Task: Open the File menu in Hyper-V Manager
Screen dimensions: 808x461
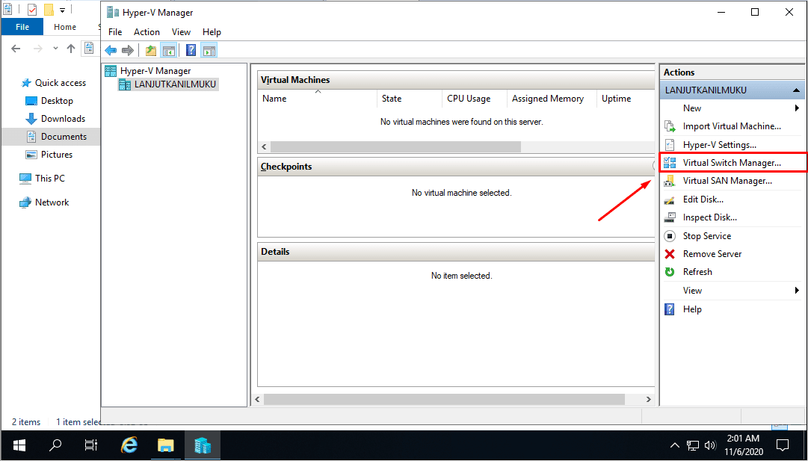Action: point(115,32)
